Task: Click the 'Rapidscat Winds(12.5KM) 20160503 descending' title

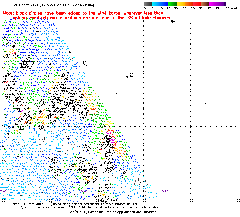Action: pyautogui.click(x=53, y=5)
